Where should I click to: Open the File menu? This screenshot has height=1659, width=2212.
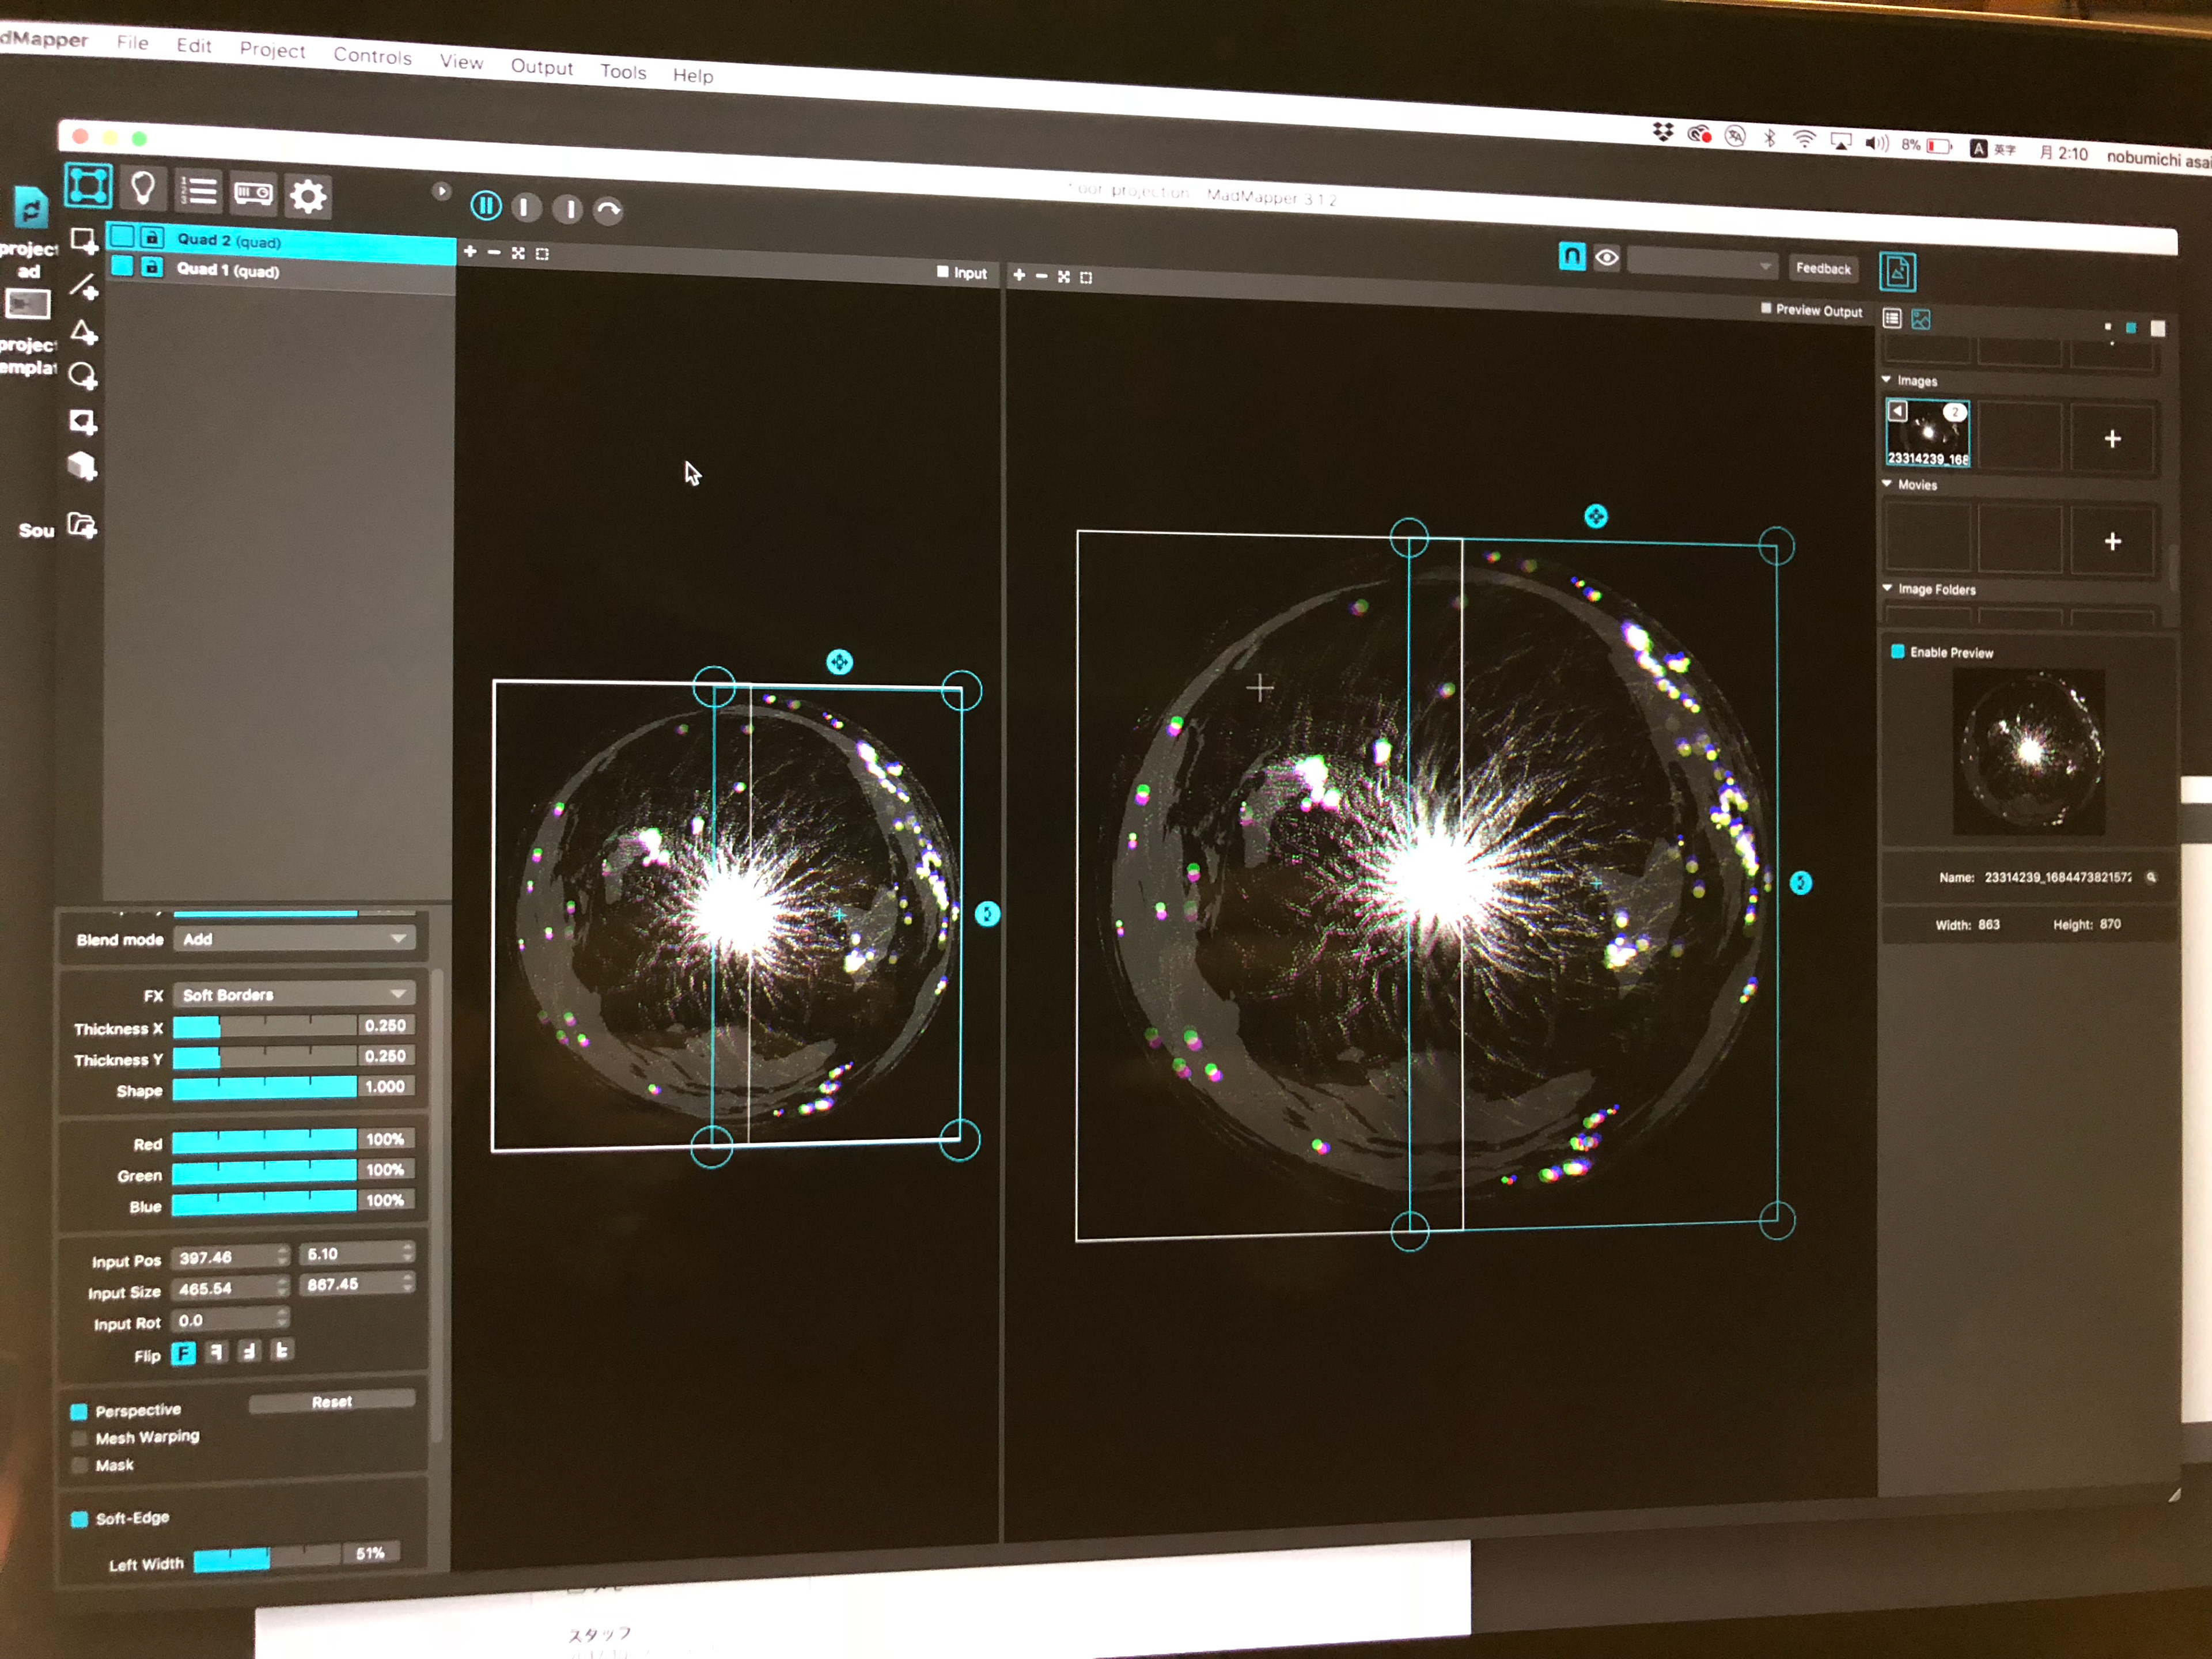[x=133, y=42]
